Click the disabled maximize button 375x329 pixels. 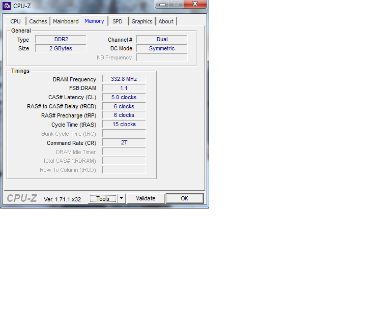click(176, 4)
